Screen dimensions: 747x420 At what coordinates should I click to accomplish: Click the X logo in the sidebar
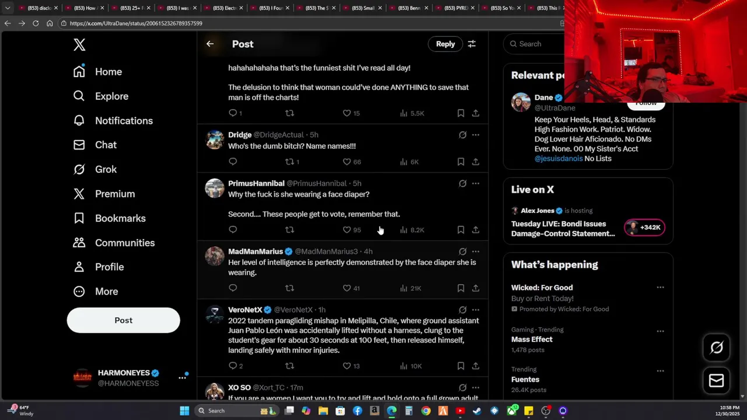tap(79, 44)
